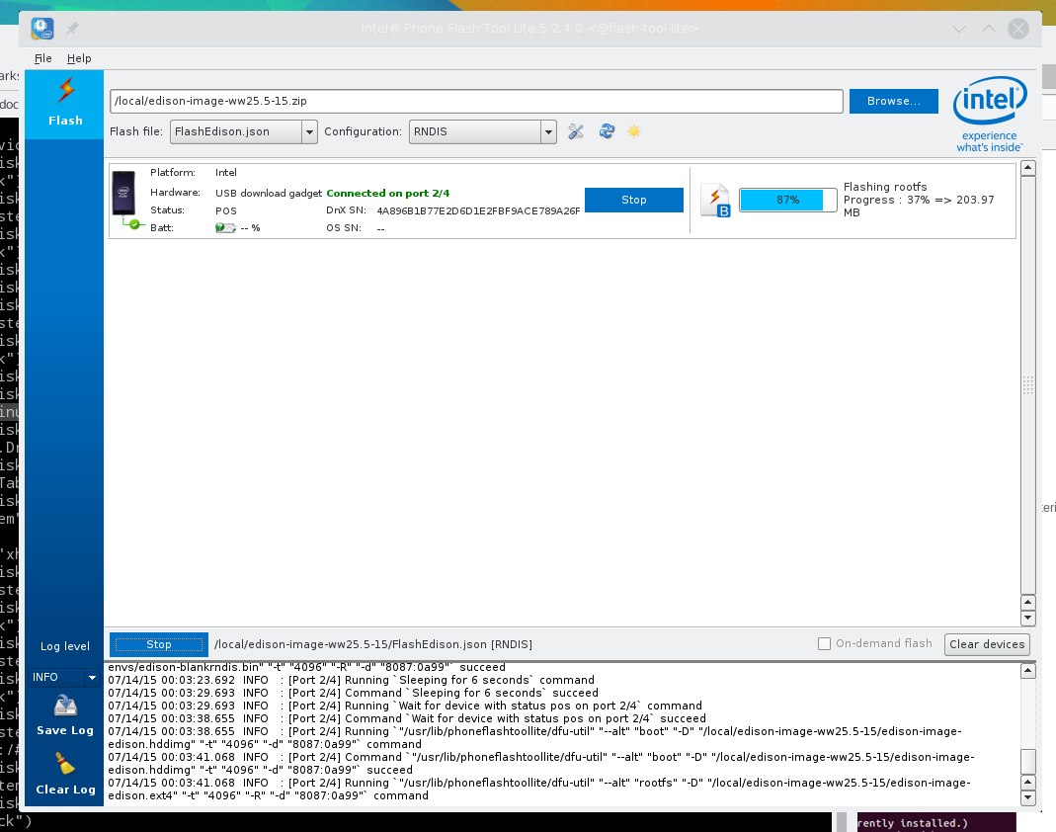Click the 'Wait for device' succeed log line
The width and height of the screenshot is (1056, 832).
click(x=407, y=718)
